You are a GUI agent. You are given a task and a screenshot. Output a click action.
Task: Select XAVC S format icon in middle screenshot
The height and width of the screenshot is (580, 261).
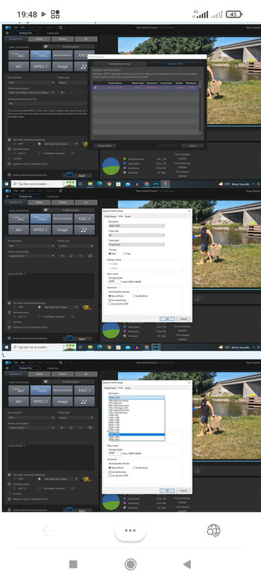tap(84, 218)
